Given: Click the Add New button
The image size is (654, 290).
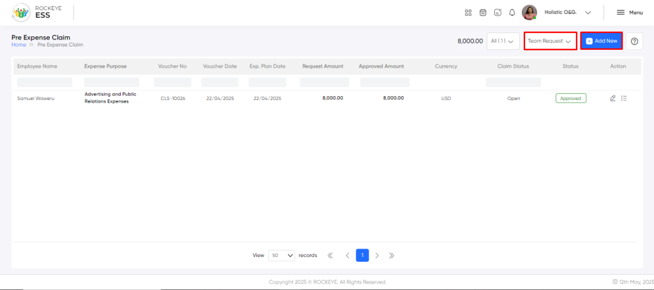Looking at the screenshot, I should click(x=602, y=41).
